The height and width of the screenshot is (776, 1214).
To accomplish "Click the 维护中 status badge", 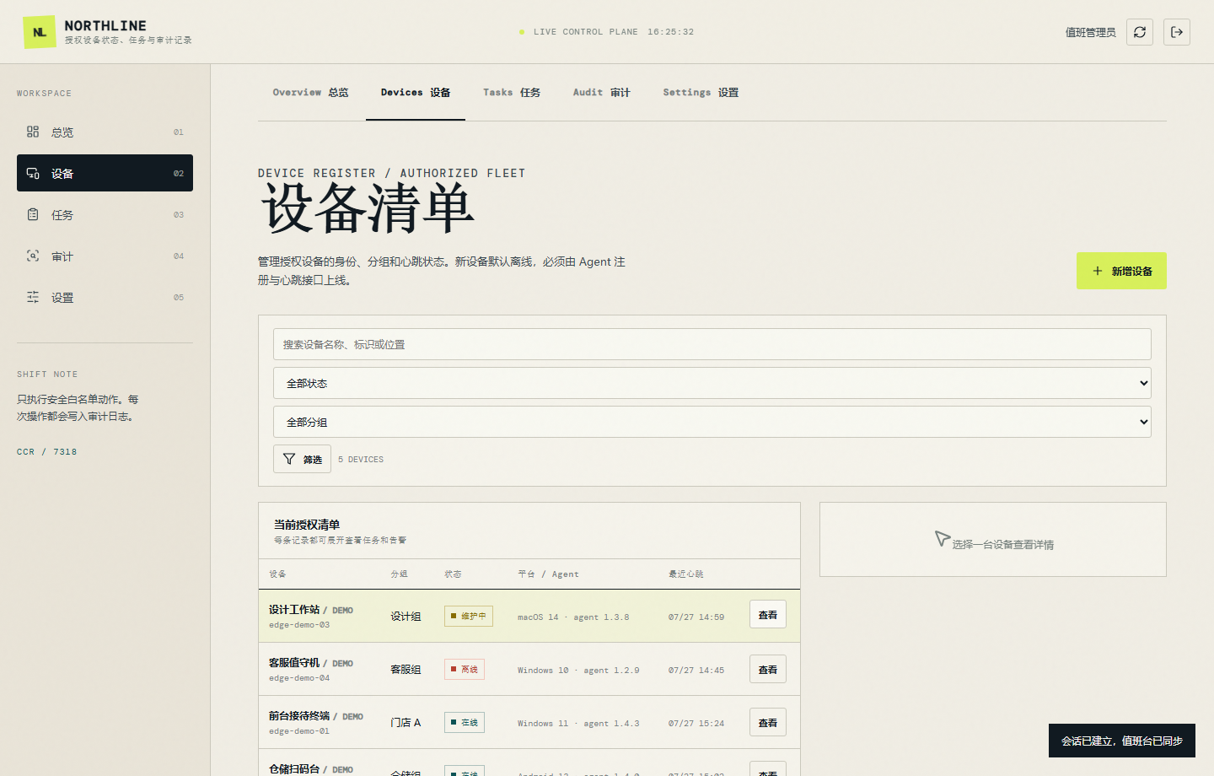I will (x=469, y=616).
